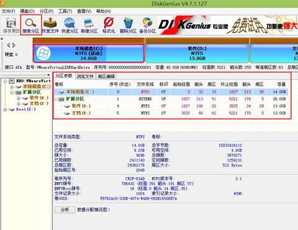Switch to the 浏览文件 tab
This screenshot has height=230, width=298.
[85, 76]
